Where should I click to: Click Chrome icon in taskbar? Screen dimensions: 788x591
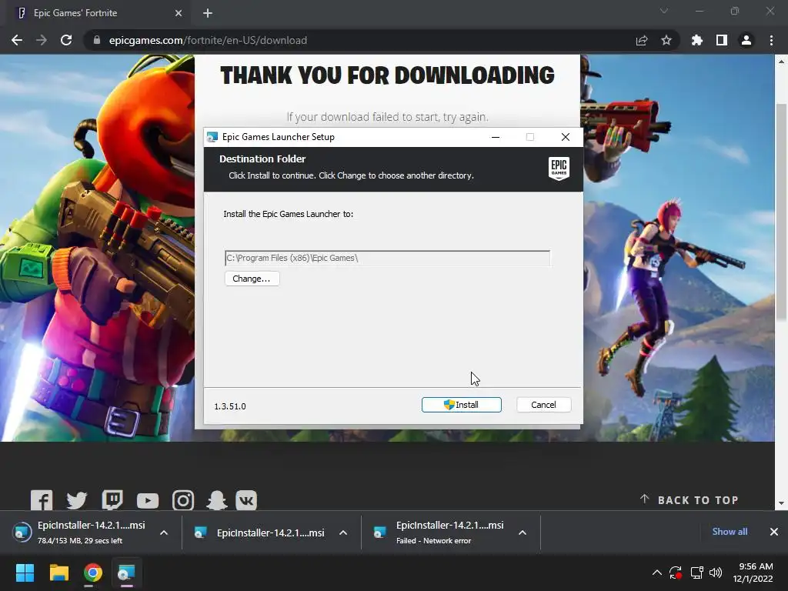(x=93, y=573)
